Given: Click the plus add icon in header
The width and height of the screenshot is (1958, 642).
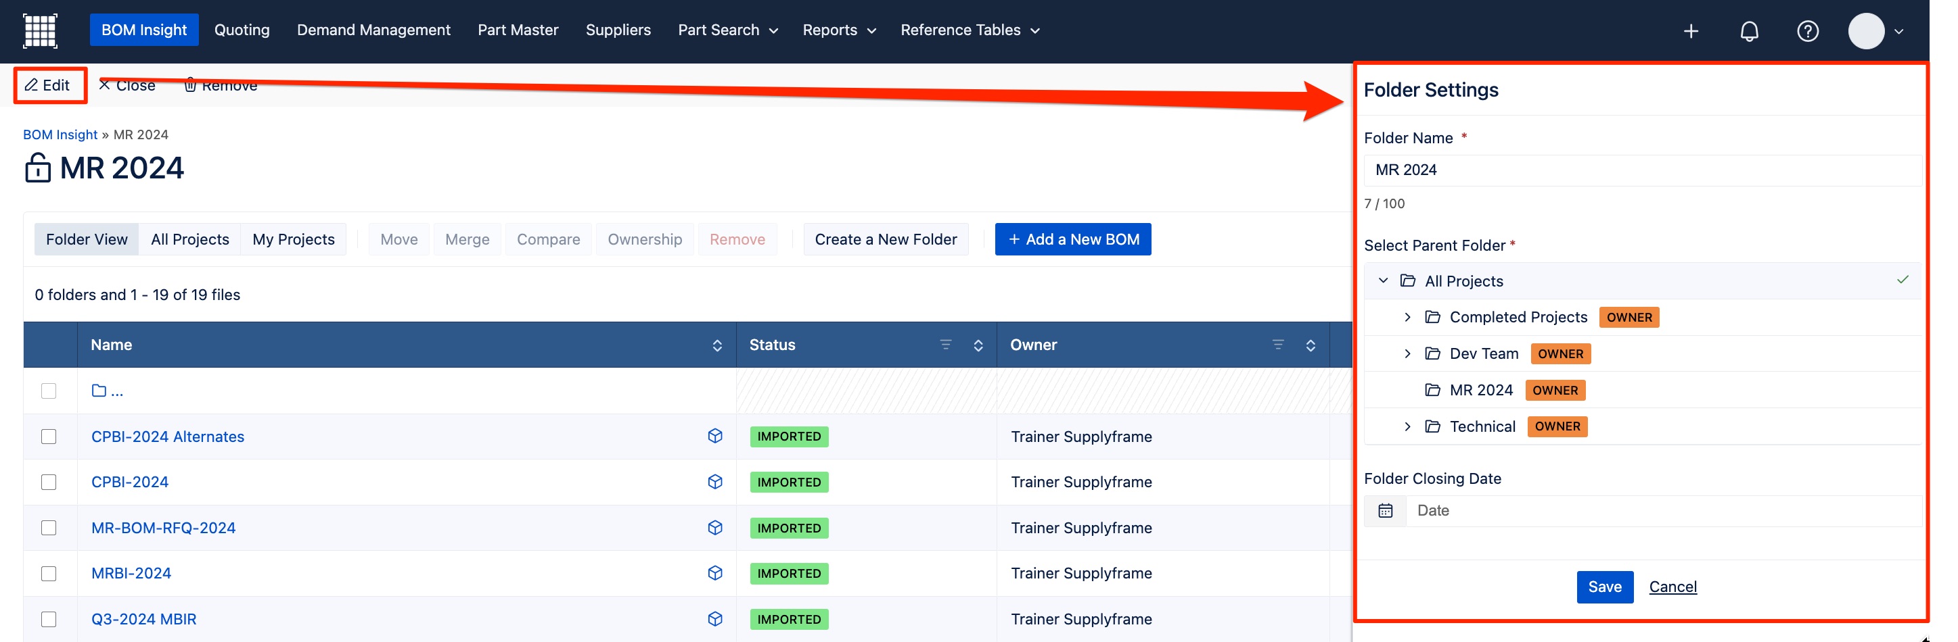Looking at the screenshot, I should coord(1691,31).
